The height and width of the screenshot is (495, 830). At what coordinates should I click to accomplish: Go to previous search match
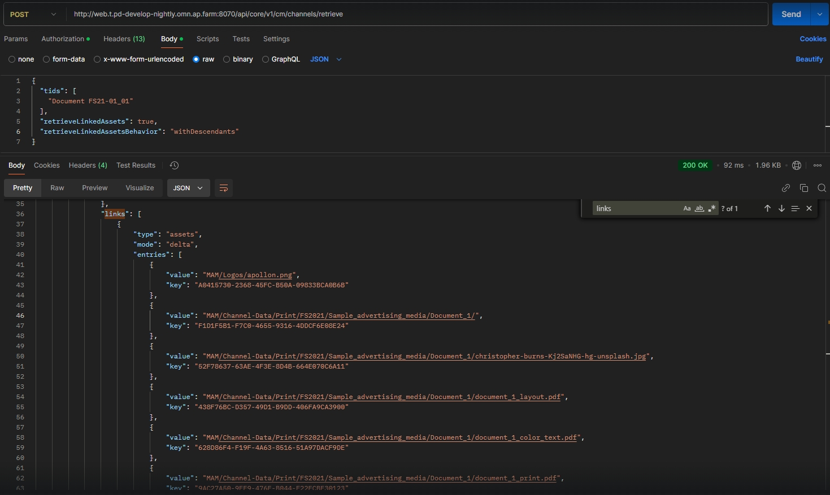point(767,208)
